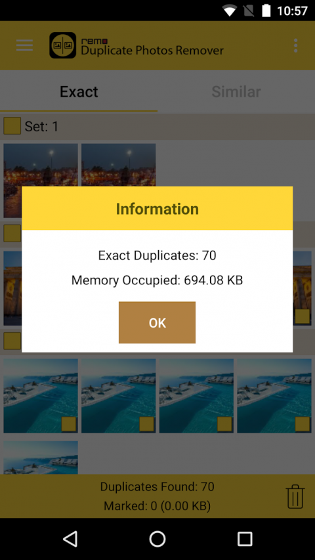Viewport: 315px width, 560px height.
Task: Tap the recent apps square button
Action: click(245, 539)
